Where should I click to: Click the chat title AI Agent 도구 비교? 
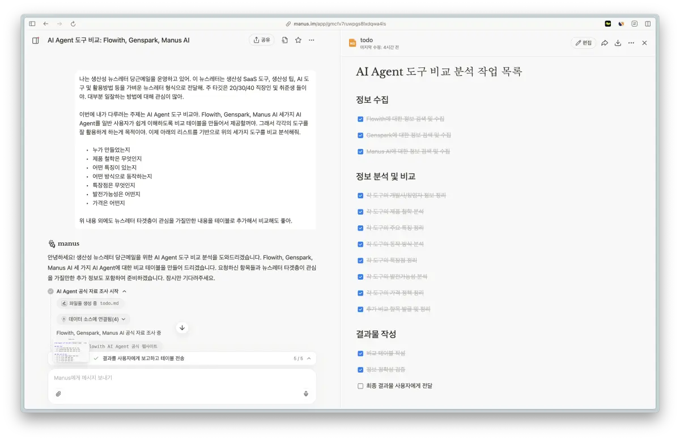[118, 40]
